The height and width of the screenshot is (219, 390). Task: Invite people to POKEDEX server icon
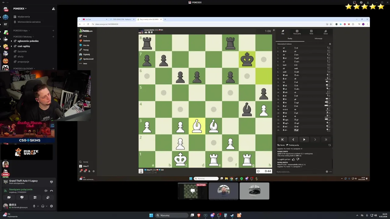tap(53, 9)
